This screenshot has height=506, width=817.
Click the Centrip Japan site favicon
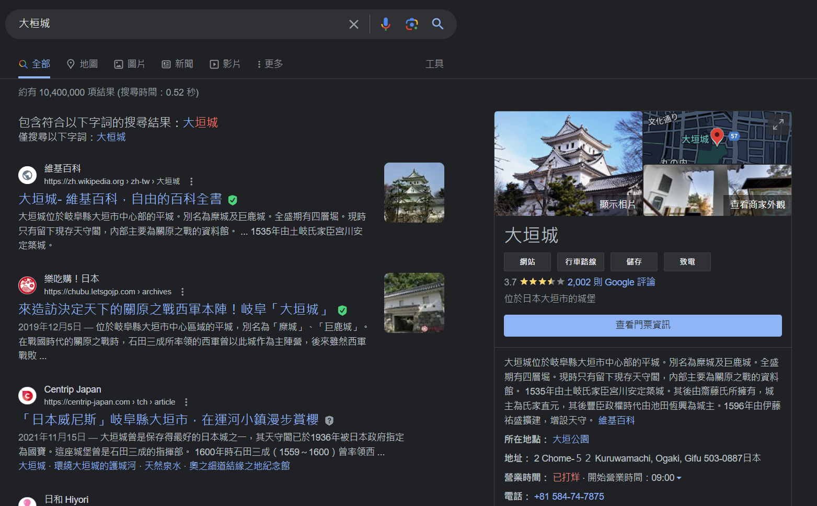[27, 396]
